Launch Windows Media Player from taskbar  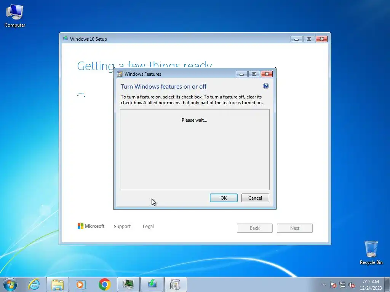click(81, 284)
